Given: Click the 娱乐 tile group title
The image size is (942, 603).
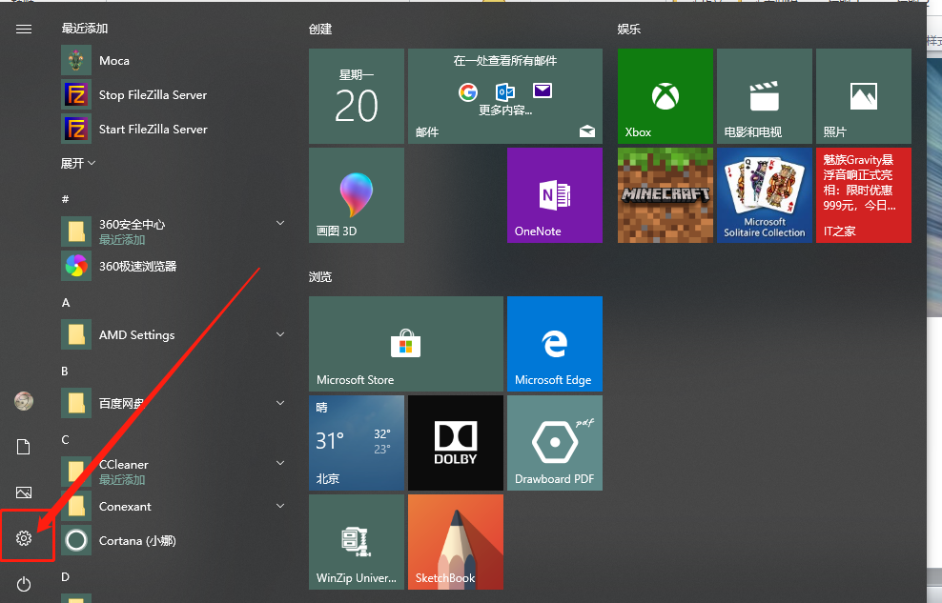Looking at the screenshot, I should point(629,29).
